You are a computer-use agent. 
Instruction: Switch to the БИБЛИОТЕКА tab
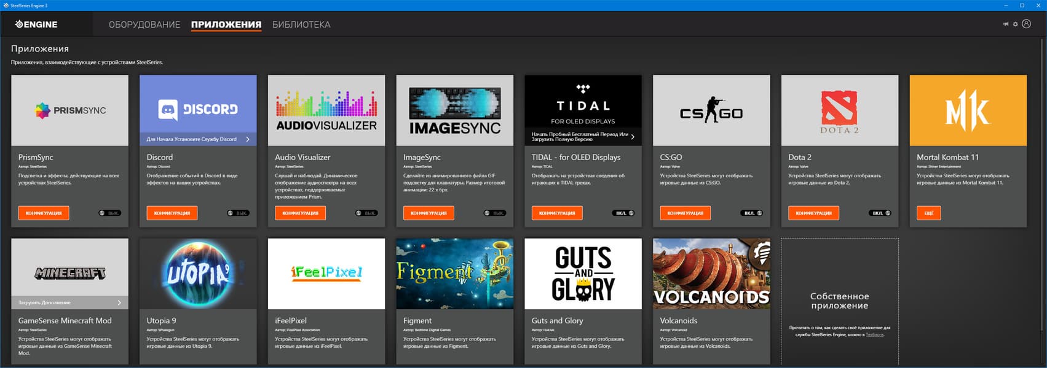(301, 25)
